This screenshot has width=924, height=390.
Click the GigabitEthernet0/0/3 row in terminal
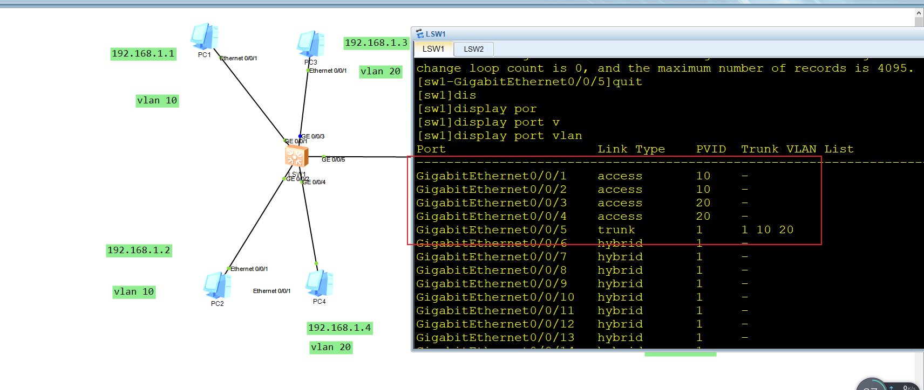click(583, 203)
